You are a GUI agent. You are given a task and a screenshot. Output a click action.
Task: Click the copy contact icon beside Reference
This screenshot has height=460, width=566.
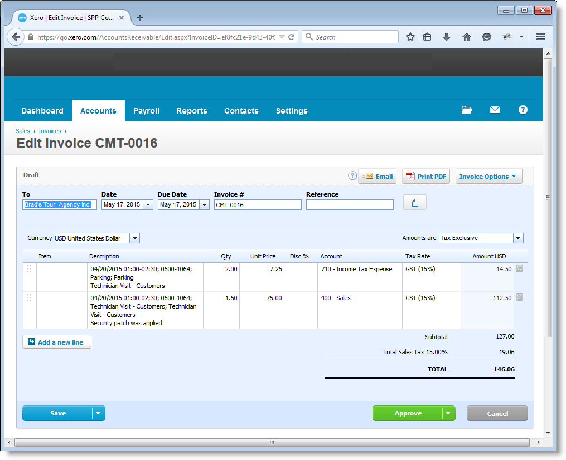[414, 202]
